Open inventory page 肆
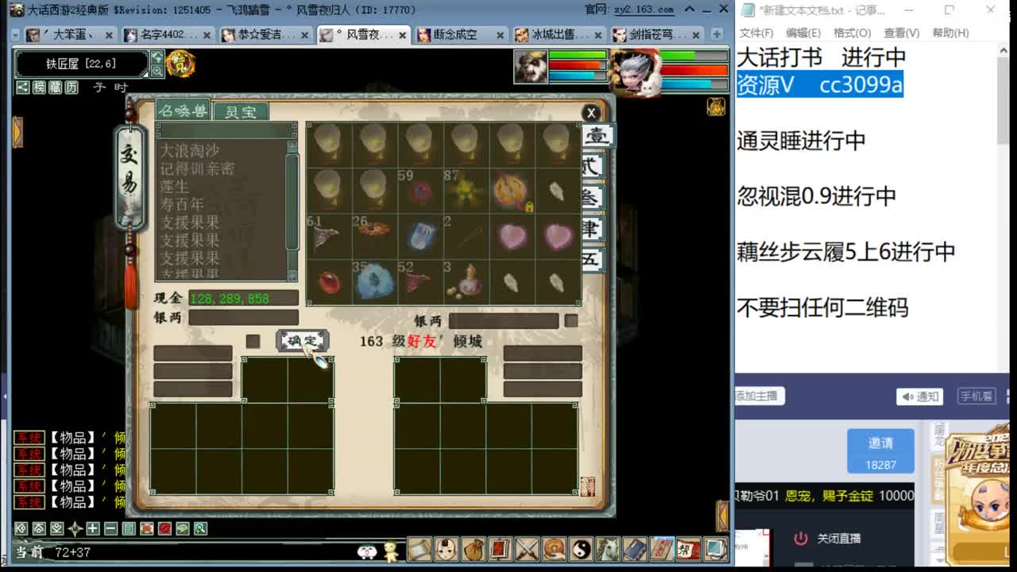This screenshot has height=572, width=1017. pos(593,229)
